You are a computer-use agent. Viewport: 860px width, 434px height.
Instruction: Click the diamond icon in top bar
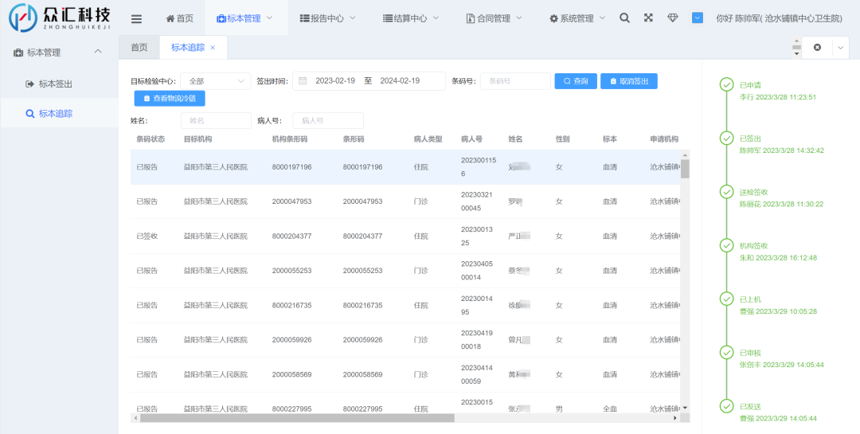point(672,18)
